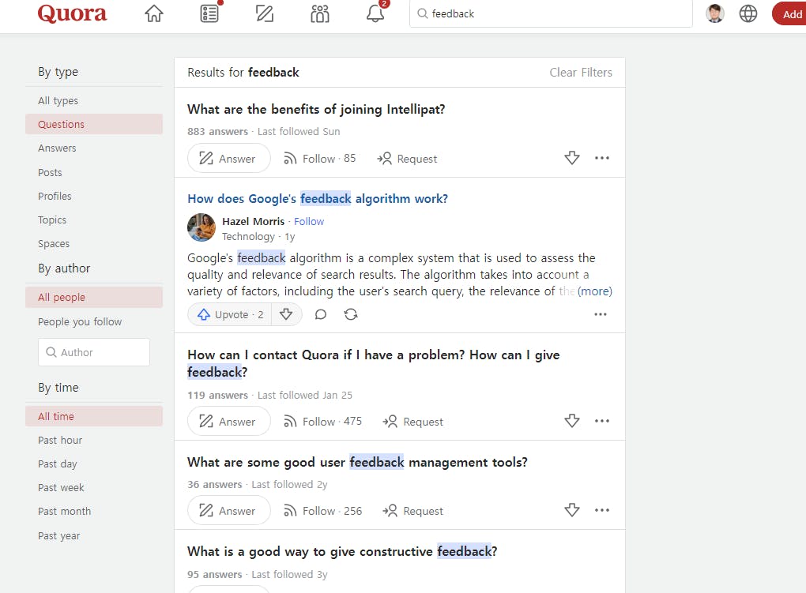806x593 pixels.
Task: Follow the contact Quora question
Action: pos(323,422)
